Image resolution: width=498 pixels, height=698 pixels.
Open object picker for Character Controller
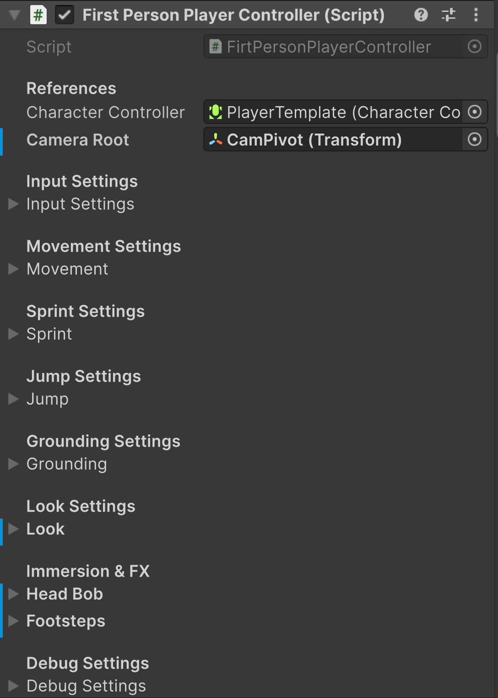475,112
